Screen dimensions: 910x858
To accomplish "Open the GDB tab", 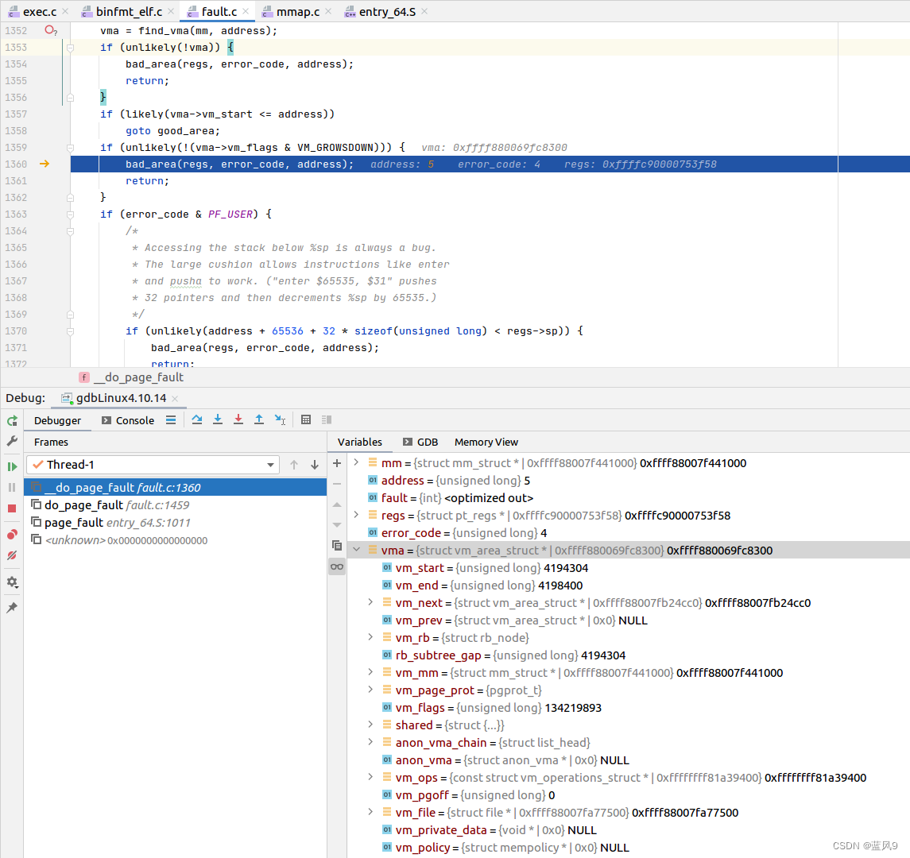I will (x=420, y=442).
